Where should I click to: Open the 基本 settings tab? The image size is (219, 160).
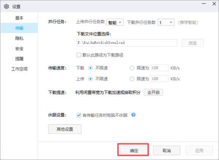click(x=19, y=18)
